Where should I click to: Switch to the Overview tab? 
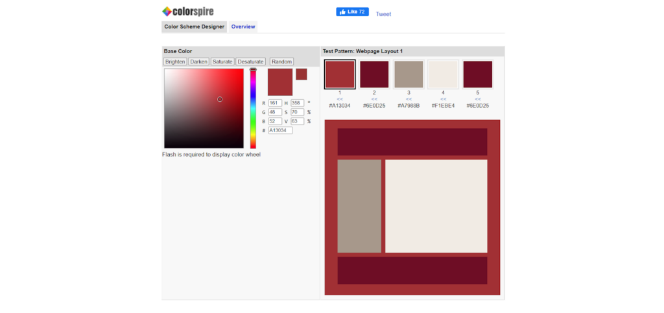[x=243, y=27]
